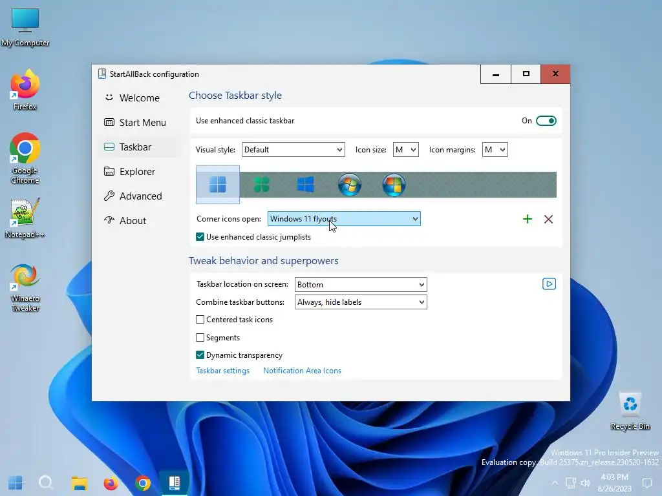Image resolution: width=662 pixels, height=496 pixels.
Task: Open the Windows Start button on taskbar
Action: [16, 483]
